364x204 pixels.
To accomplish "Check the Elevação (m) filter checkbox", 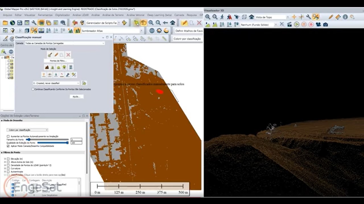I will [8, 159].
